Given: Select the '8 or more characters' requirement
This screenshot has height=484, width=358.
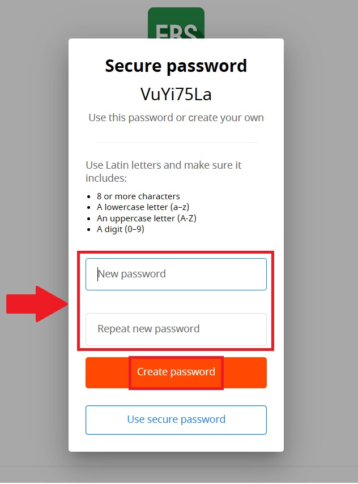Looking at the screenshot, I should [x=138, y=196].
